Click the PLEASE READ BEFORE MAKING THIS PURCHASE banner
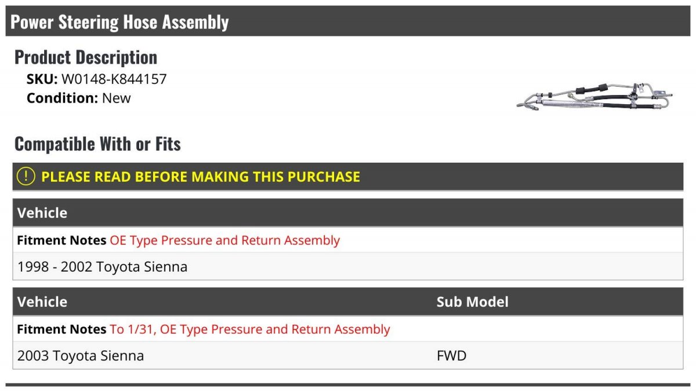Image resolution: width=696 pixels, height=392 pixels. (x=348, y=177)
